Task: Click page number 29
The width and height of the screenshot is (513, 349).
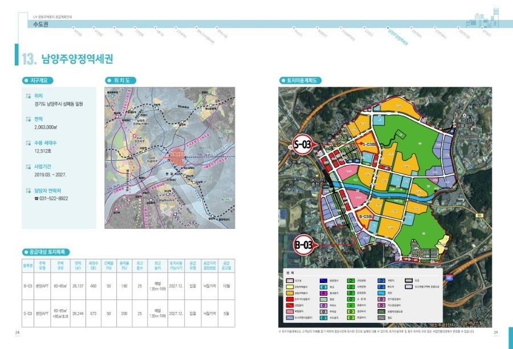Action: click(496, 332)
